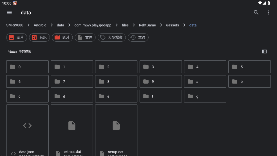The image size is (277, 156).
Task: Open folder g
Action: click(x=205, y=96)
